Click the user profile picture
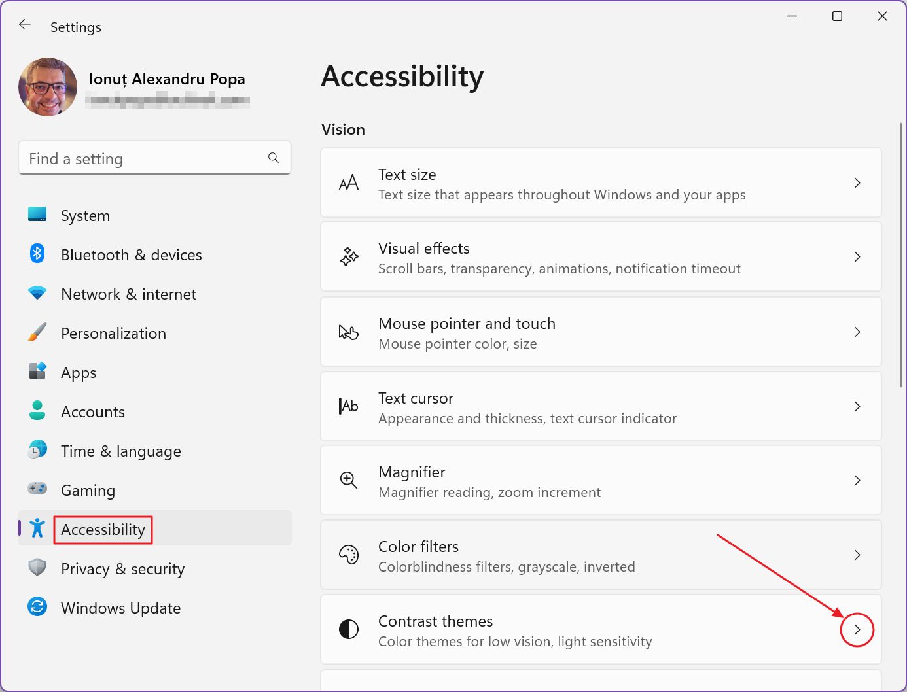Screen dimensions: 907x692 48,87
